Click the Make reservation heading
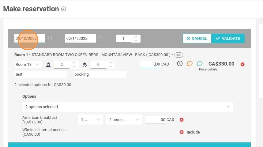The width and height of the screenshot is (263, 147). coord(31,9)
